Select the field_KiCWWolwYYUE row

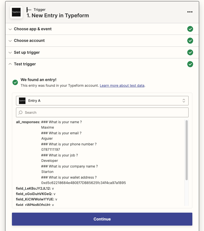pyautogui.click(x=37, y=199)
